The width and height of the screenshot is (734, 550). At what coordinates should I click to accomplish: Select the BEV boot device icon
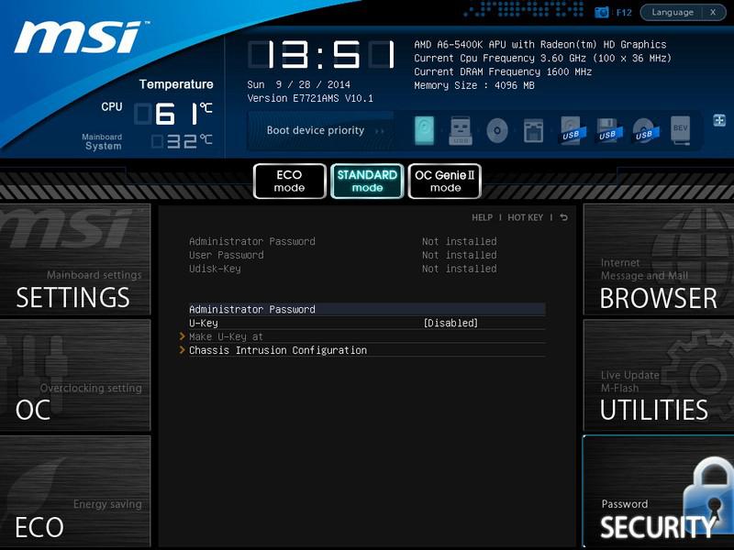coord(681,130)
